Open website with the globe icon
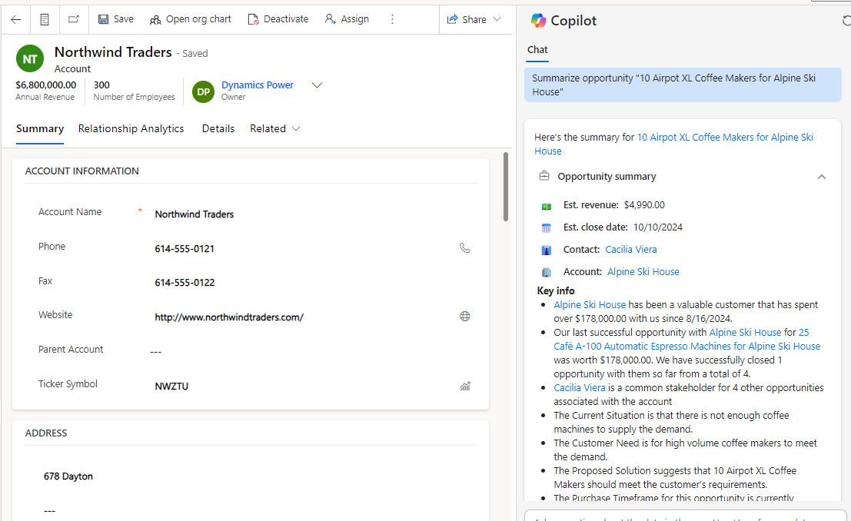Image resolution: width=851 pixels, height=521 pixels. (x=465, y=317)
